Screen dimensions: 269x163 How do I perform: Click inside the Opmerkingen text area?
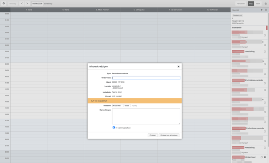pyautogui.click(x=146, y=116)
